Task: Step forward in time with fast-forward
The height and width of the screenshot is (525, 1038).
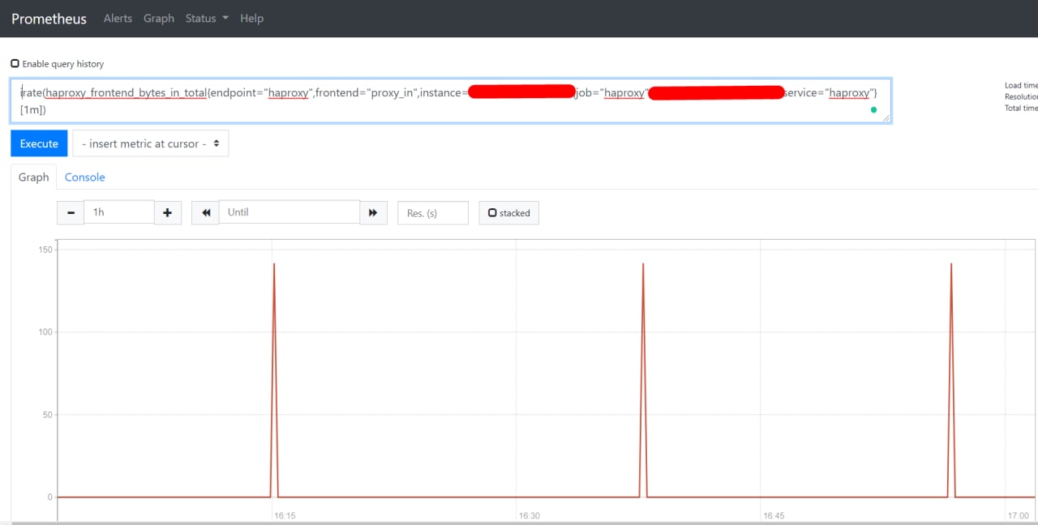Action: click(373, 212)
